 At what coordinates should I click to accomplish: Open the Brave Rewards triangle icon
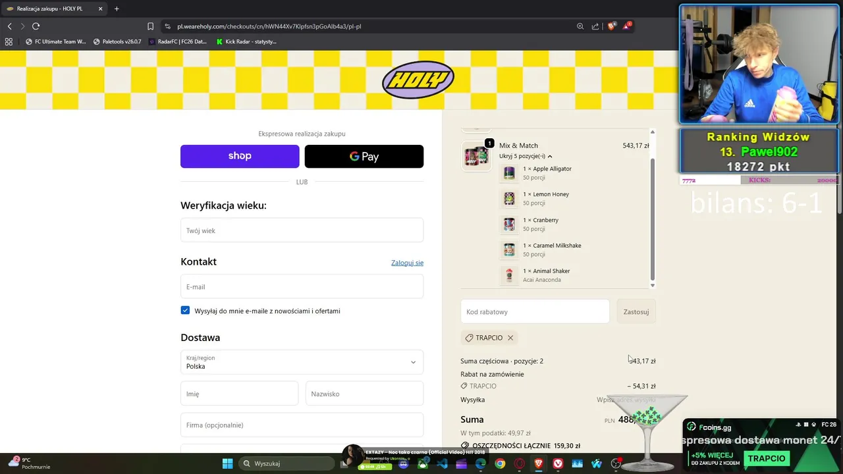[627, 26]
